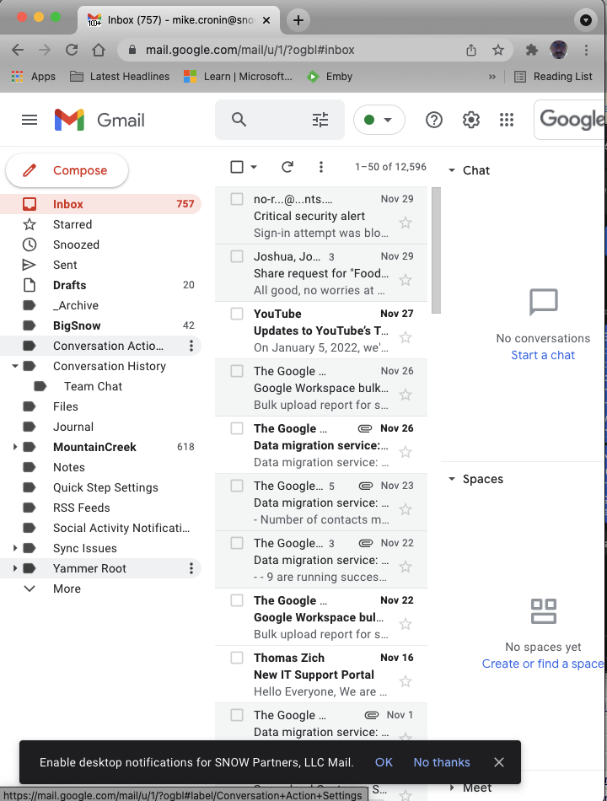Open the active status indicator dropdown
This screenshot has width=607, height=801.
click(x=379, y=120)
